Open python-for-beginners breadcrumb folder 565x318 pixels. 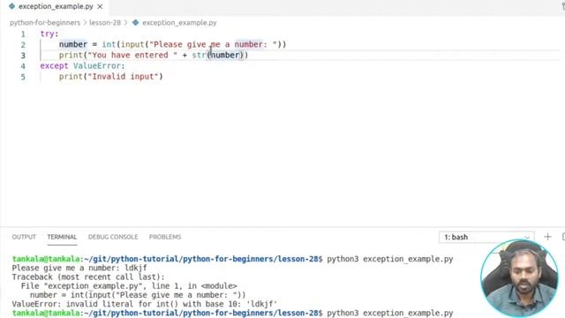pos(45,22)
